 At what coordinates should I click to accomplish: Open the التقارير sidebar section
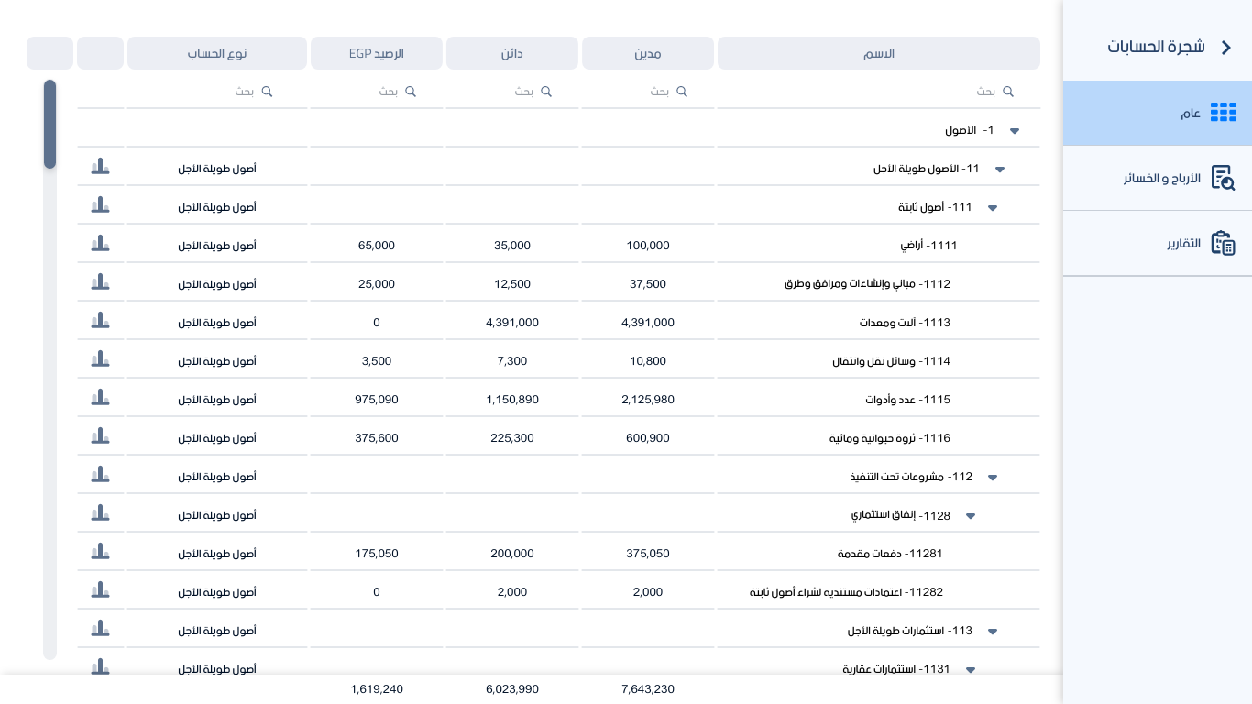1158,243
